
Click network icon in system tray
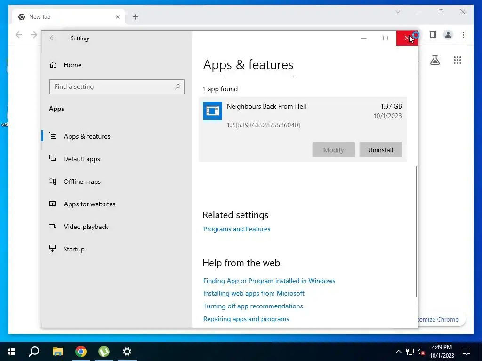(410, 352)
